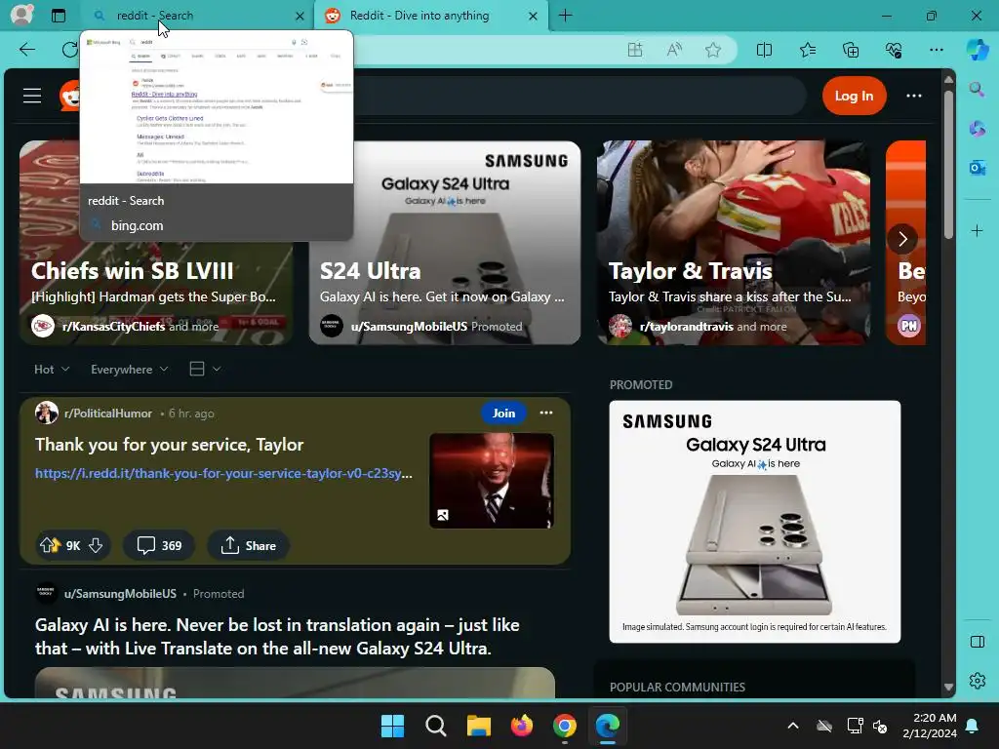Click the Samsung Galaxy S24 Ultra sidebar ad
Viewport: 999px width, 749px height.
coord(755,522)
